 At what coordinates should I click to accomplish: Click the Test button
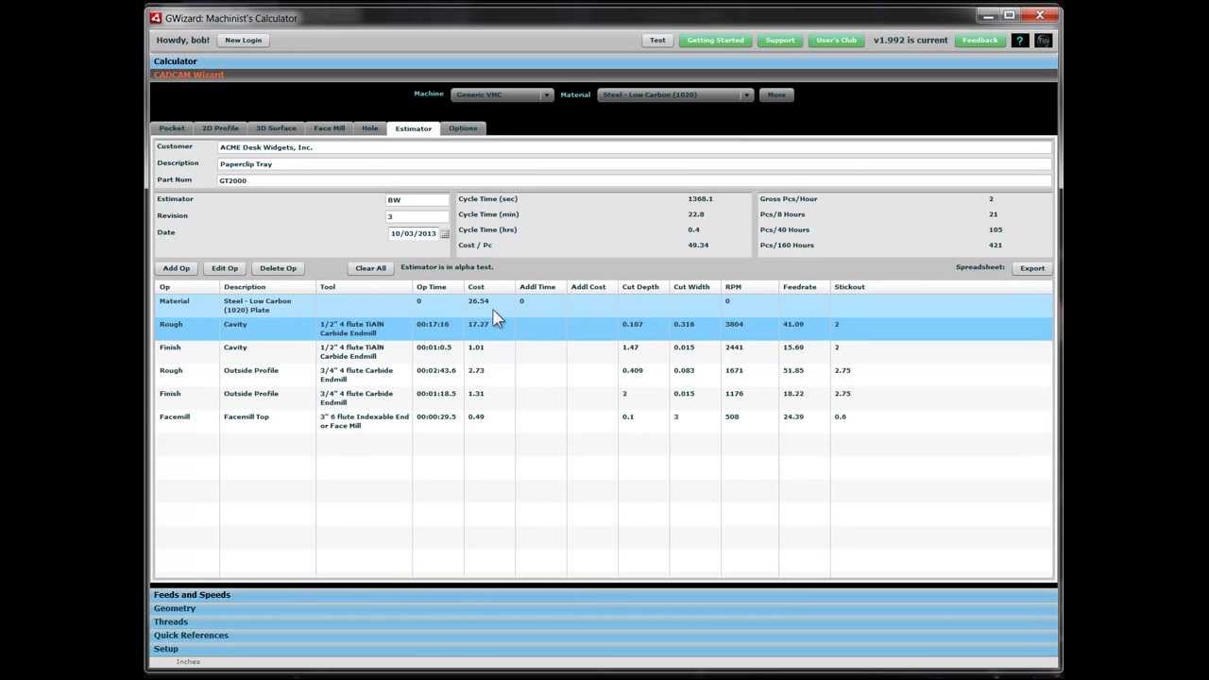657,41
